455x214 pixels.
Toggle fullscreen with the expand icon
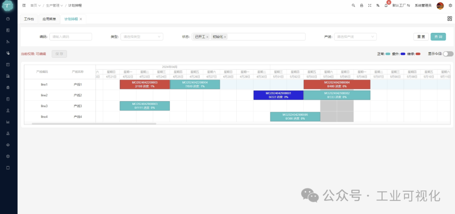tap(370, 5)
